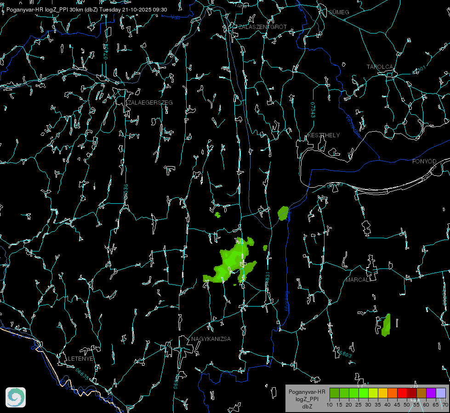Pick the yellow 35–40 dBZ legend swatch
450x413 pixels.
(x=383, y=393)
